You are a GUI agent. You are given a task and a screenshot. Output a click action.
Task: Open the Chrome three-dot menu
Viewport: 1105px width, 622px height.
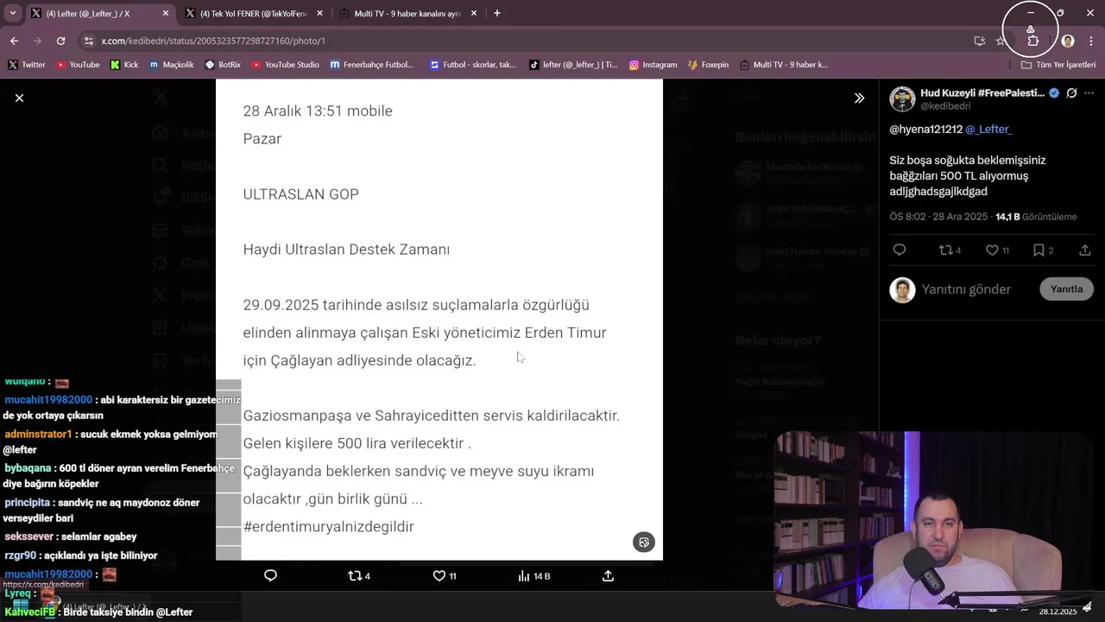tap(1092, 41)
